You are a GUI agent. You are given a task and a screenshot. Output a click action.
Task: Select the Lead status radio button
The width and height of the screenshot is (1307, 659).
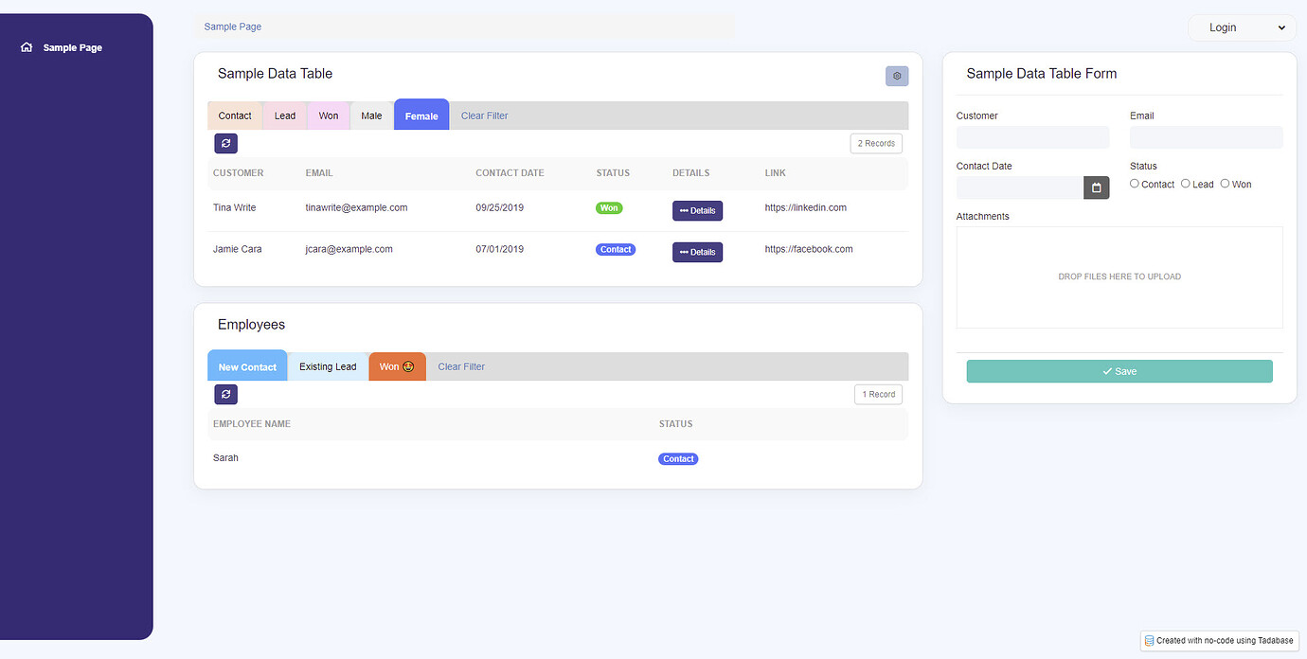1186,184
